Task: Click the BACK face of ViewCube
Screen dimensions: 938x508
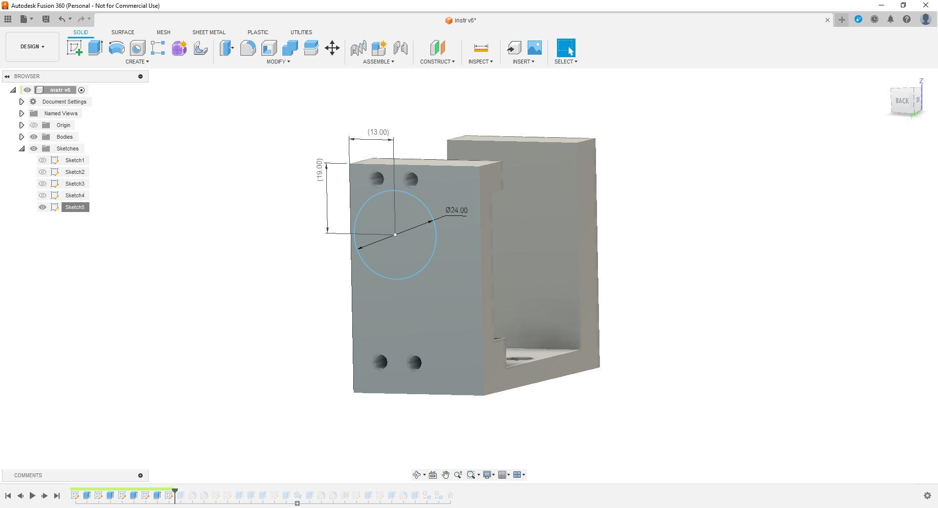Action: (x=902, y=101)
